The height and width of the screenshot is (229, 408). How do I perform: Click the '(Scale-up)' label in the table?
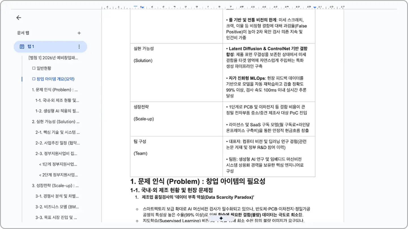click(144, 119)
